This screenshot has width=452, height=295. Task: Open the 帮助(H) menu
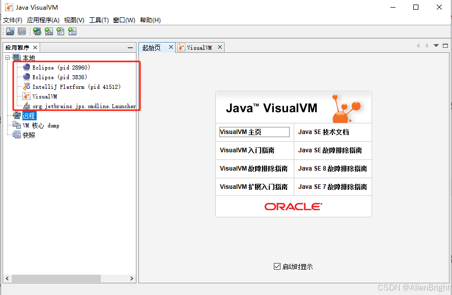150,20
